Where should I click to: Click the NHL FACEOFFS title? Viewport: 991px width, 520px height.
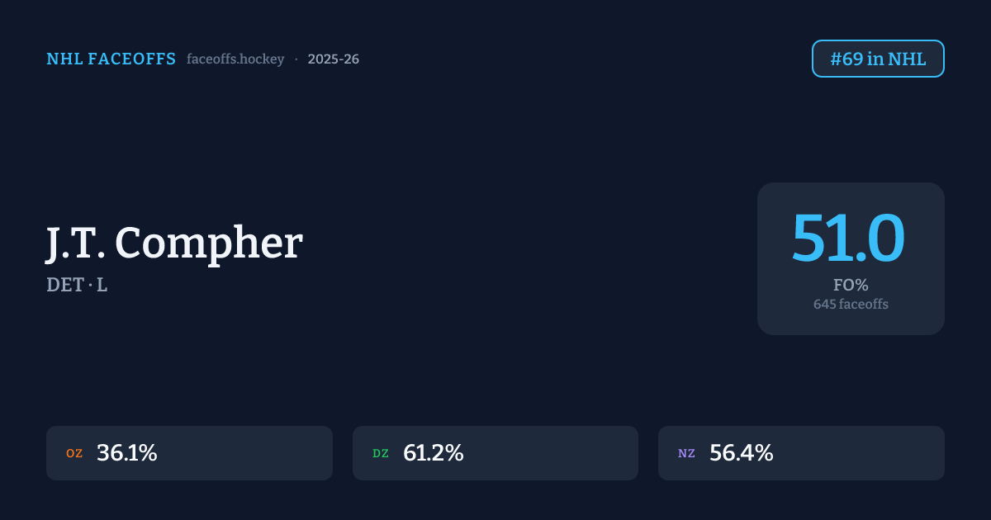click(x=111, y=59)
